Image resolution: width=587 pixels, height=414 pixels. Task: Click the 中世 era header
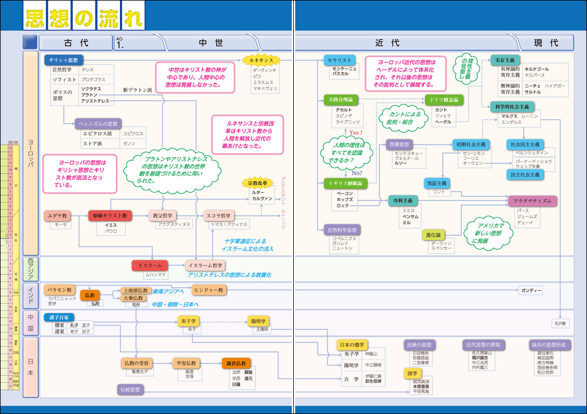(211, 43)
